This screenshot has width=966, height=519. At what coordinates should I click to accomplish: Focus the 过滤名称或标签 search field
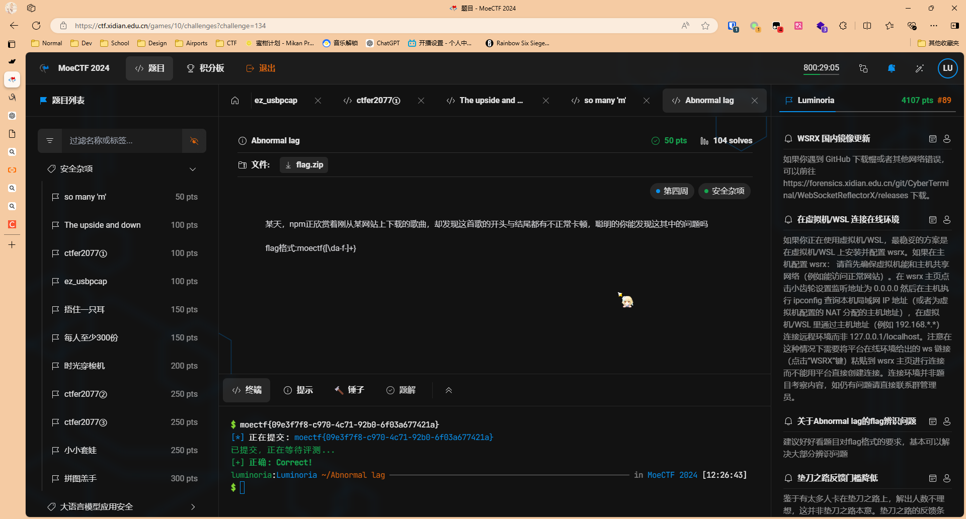(122, 141)
